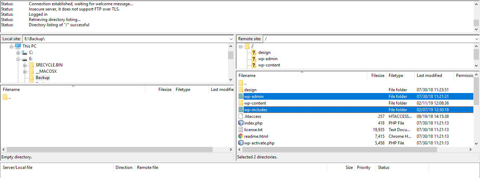This screenshot has width=480, height=178.
Task: Click the wp-admin folder icon in file list
Action: [x=241, y=97]
